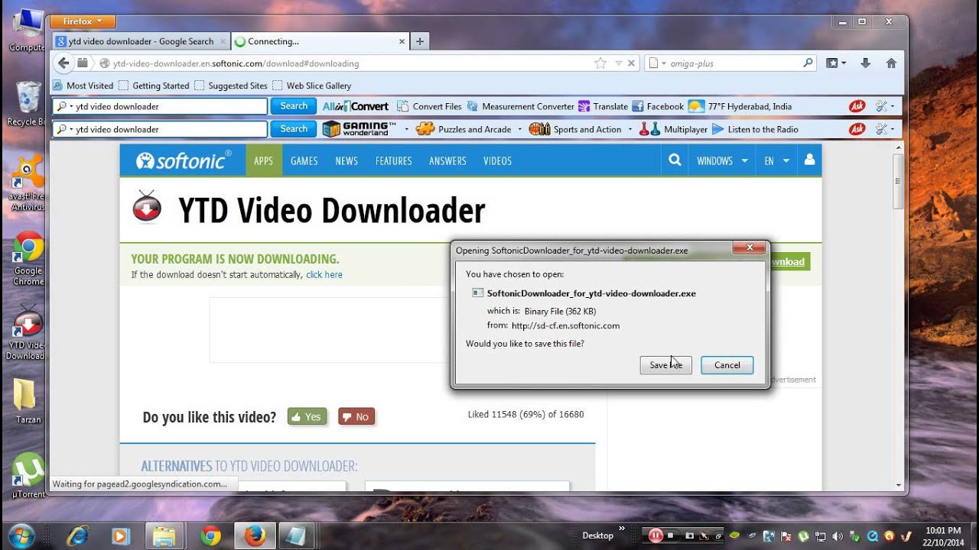Click the Softonic logo
Image resolution: width=979 pixels, height=550 pixels.
(184, 160)
